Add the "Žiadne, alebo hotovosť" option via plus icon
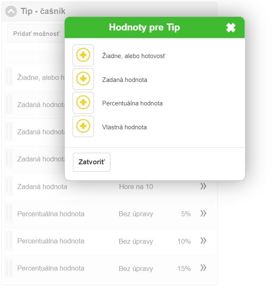Image resolution: width=274 pixels, height=287 pixels. (x=83, y=55)
